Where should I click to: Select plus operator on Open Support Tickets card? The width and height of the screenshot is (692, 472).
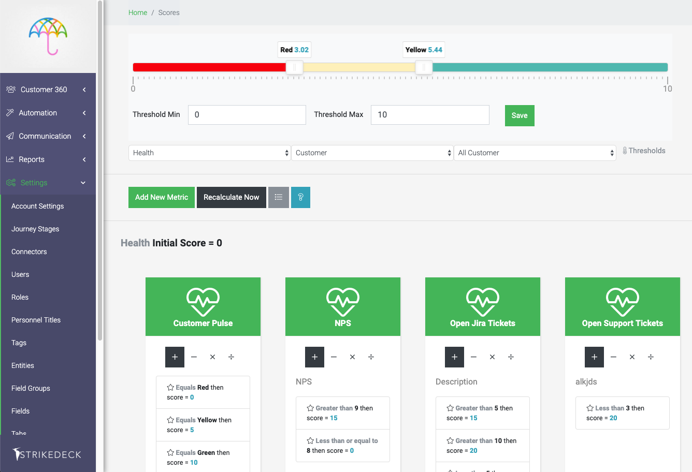coord(595,357)
